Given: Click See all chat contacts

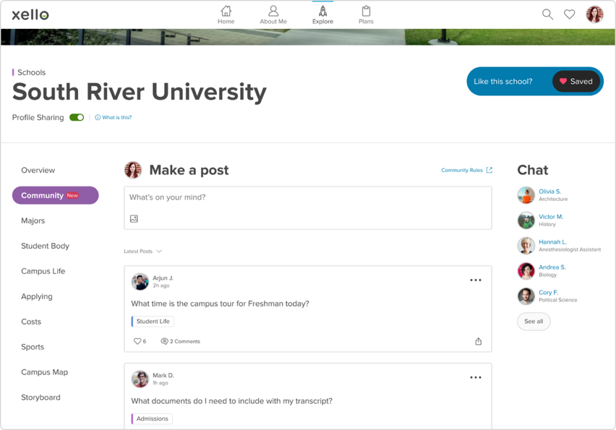Looking at the screenshot, I should click(x=534, y=322).
